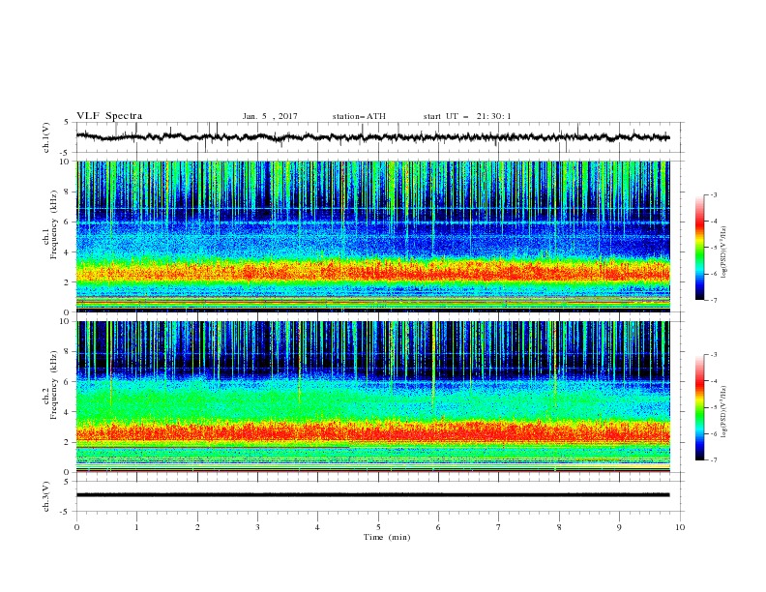Click the "4" kHz tick on ch.1 spectrogram
Viewport: 766px width, 592px height.
(69, 252)
